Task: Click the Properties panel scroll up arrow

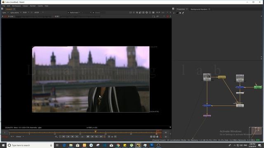Action: tap(262, 16)
